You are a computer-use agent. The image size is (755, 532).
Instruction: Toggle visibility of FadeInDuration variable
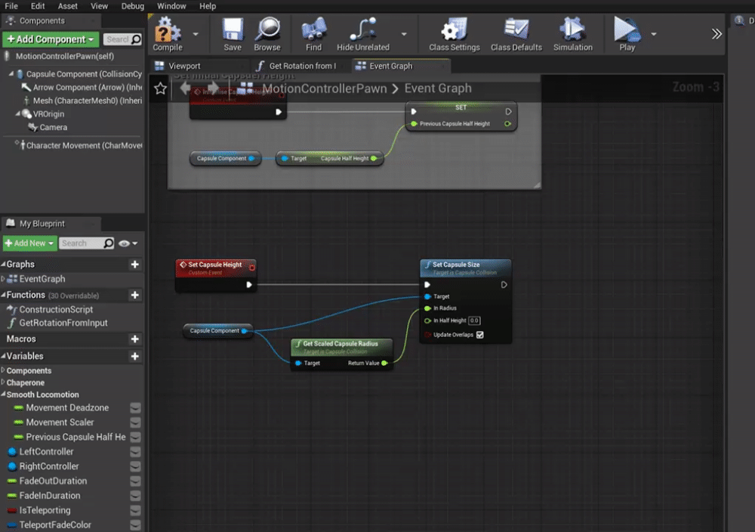tap(136, 496)
